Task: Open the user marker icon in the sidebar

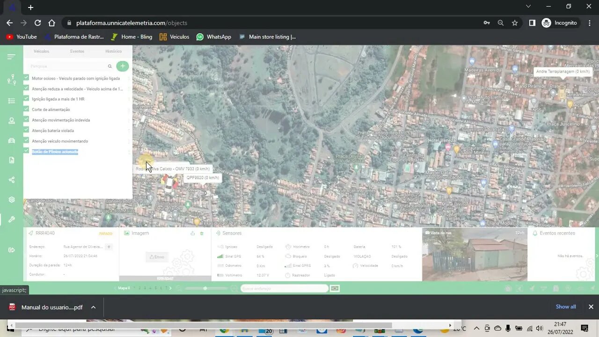Action: coord(11,120)
